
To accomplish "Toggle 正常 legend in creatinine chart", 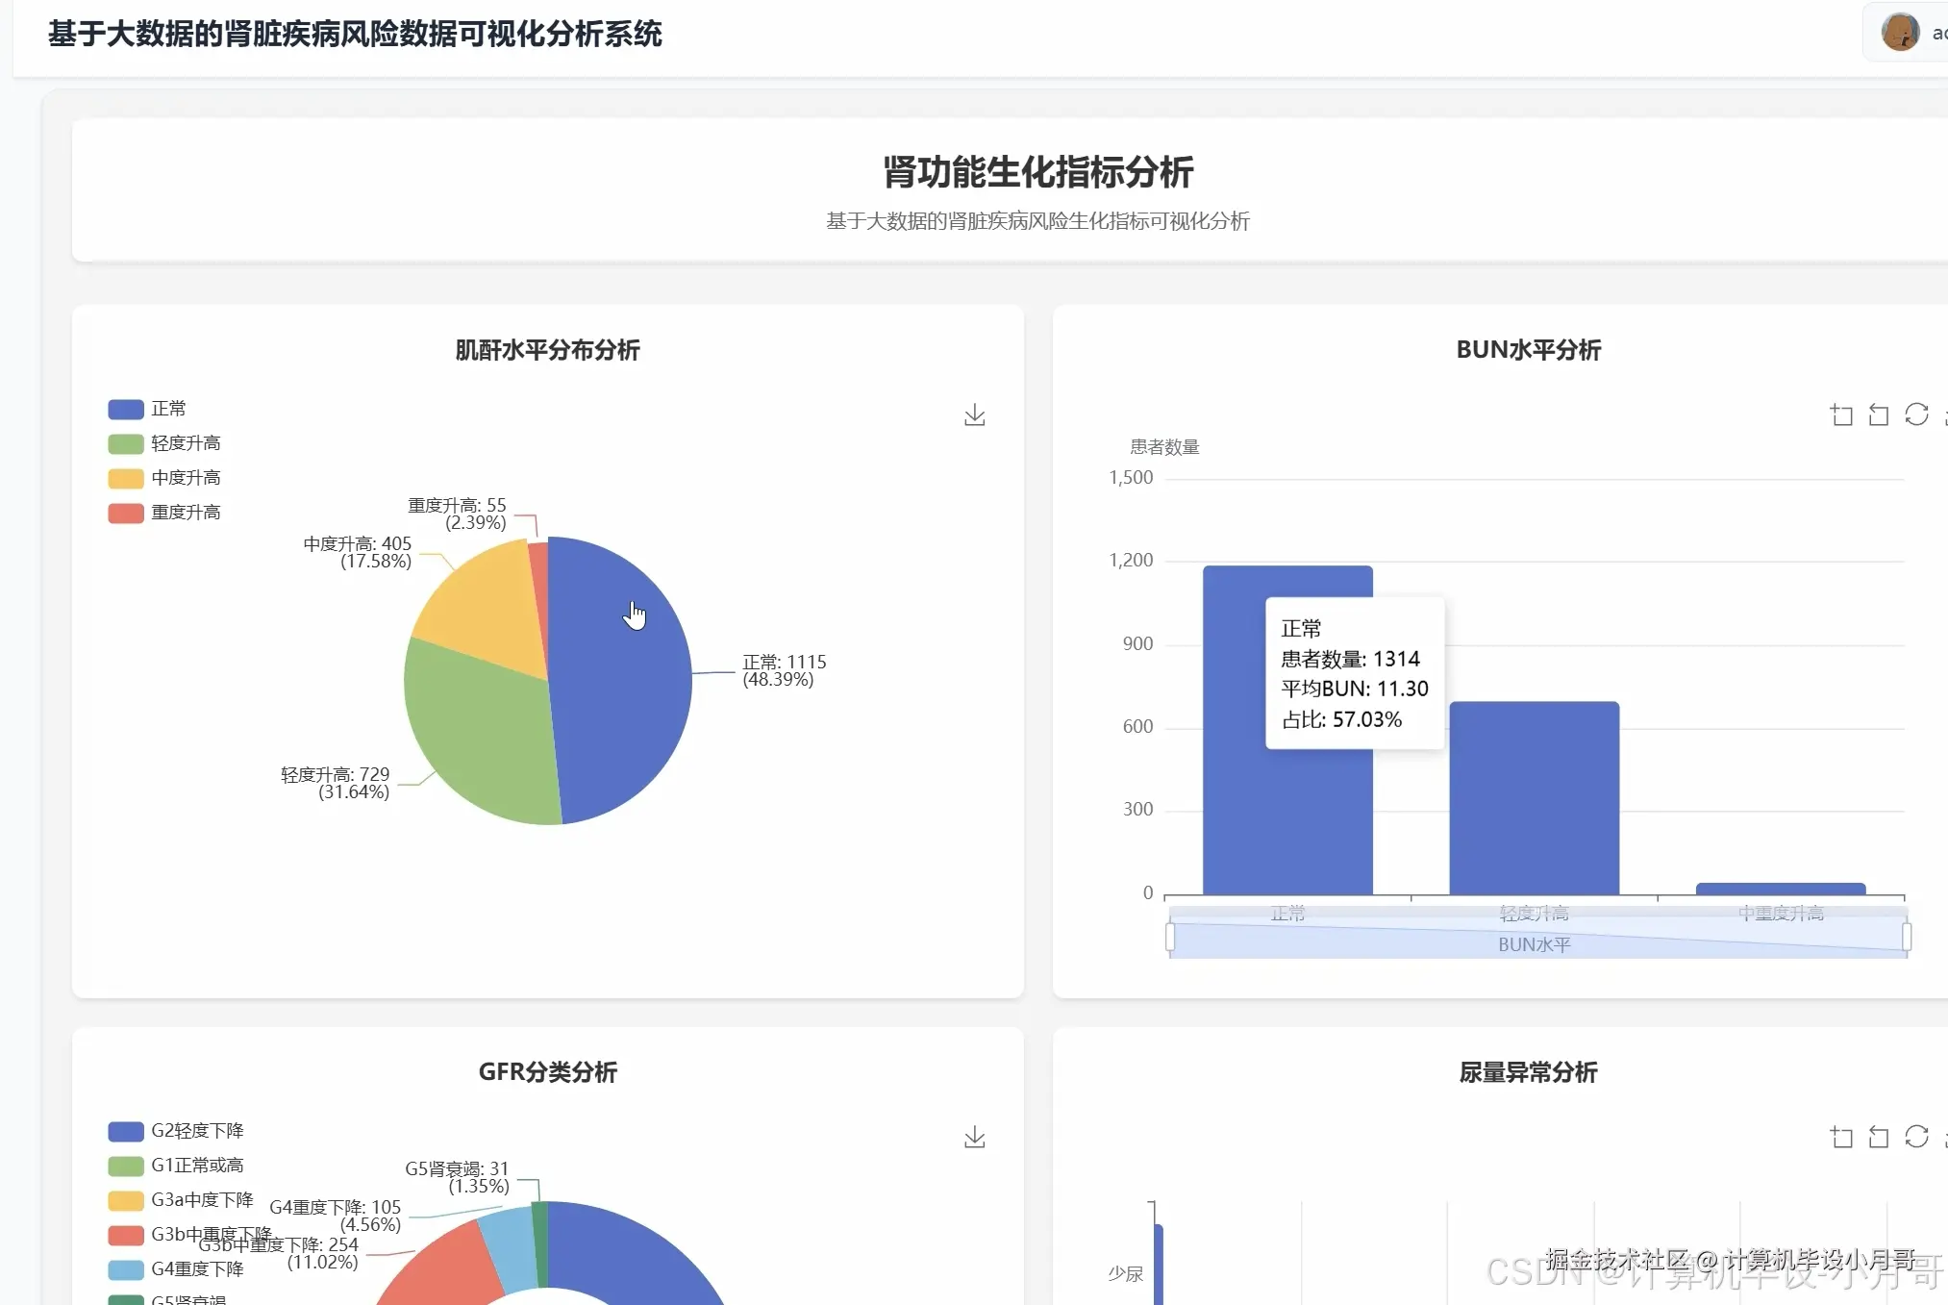I will click(147, 409).
